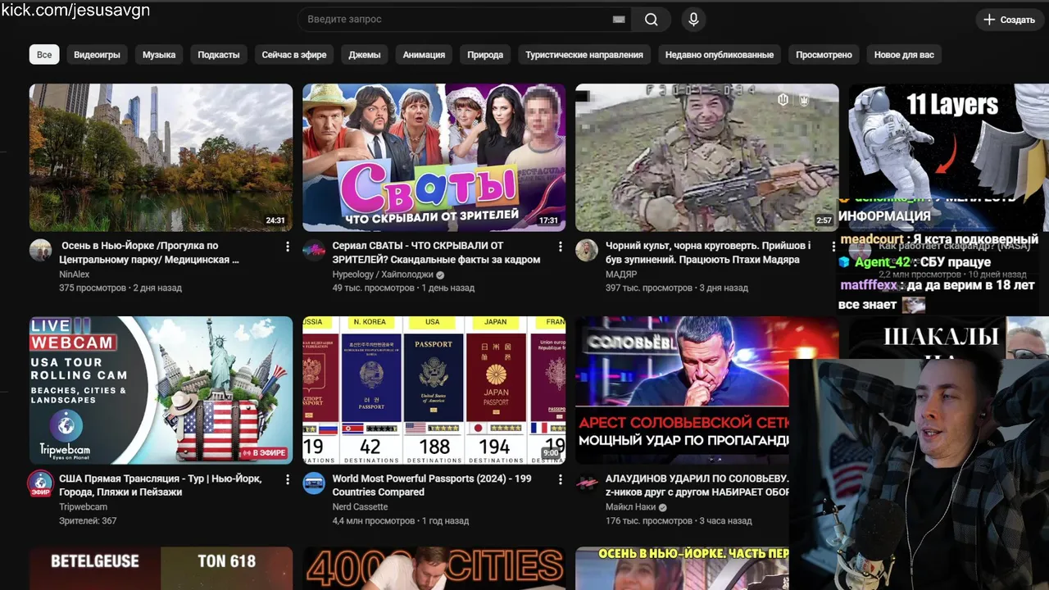Select the Сейчас в эфире chip
This screenshot has height=590, width=1049.
coord(294,55)
